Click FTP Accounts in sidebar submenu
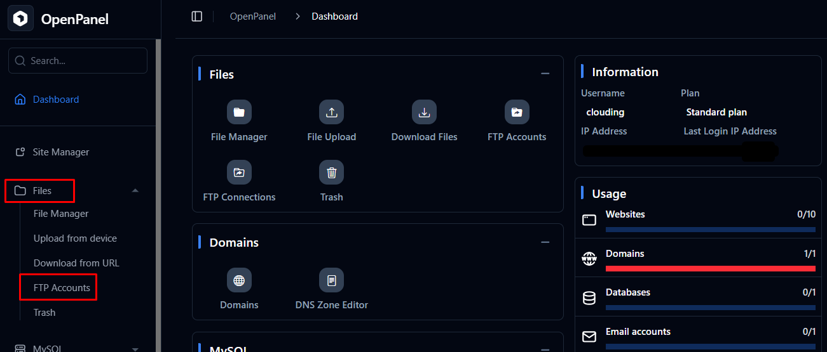827x352 pixels. click(62, 288)
